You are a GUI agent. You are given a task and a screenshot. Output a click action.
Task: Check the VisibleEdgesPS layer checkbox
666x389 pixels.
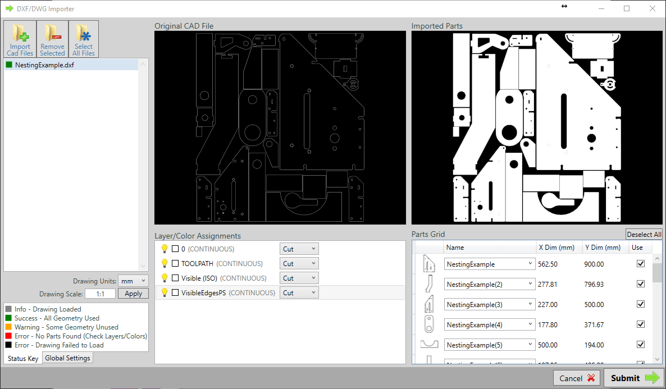click(175, 292)
